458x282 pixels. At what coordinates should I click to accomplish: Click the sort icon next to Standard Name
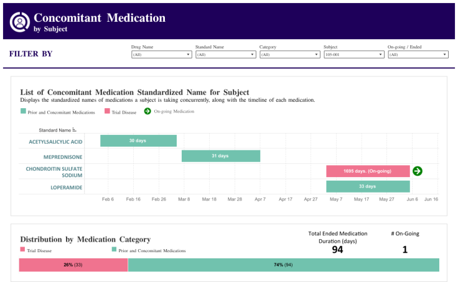click(x=74, y=130)
